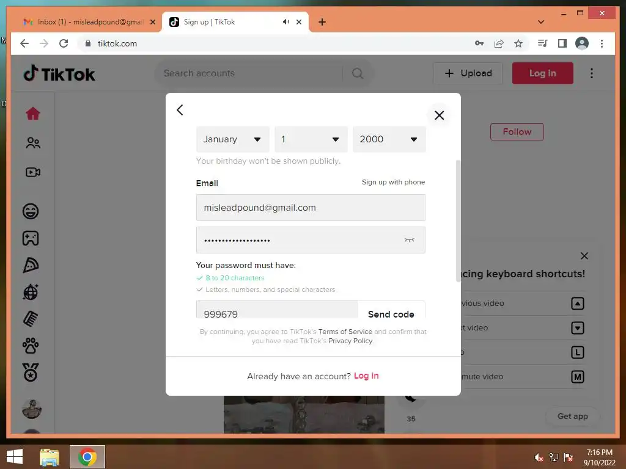Toggle Chrome side panel icon
The width and height of the screenshot is (626, 469).
(562, 43)
